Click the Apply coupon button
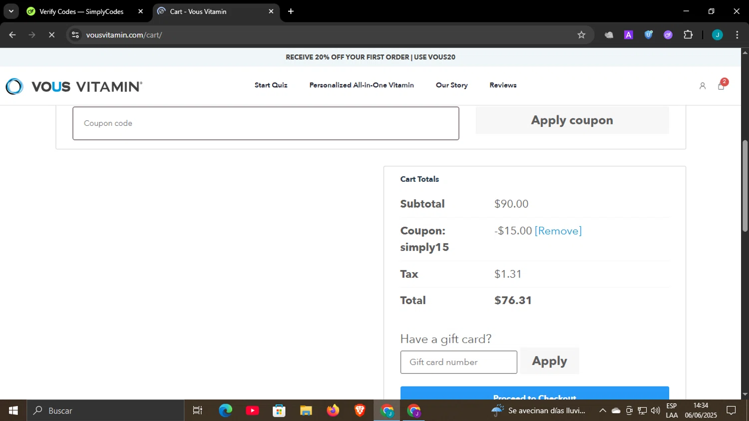The width and height of the screenshot is (749, 421). click(x=572, y=120)
